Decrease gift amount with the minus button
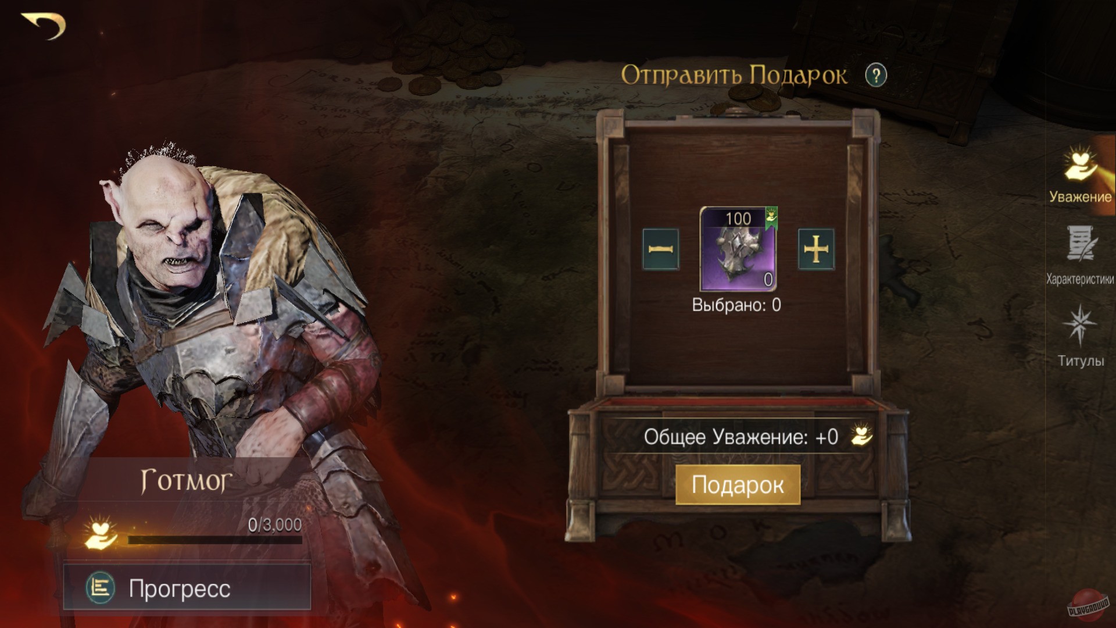The image size is (1116, 628). point(661,249)
